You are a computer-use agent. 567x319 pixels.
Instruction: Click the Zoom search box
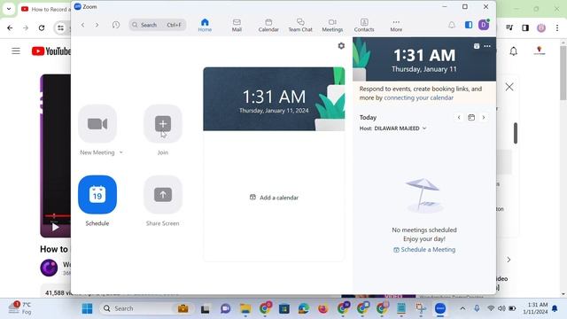click(x=158, y=25)
